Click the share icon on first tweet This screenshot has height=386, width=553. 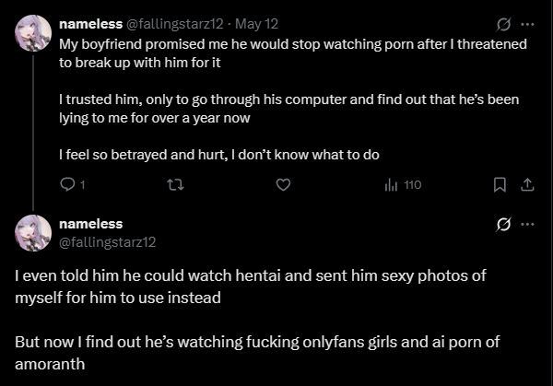pyautogui.click(x=528, y=185)
